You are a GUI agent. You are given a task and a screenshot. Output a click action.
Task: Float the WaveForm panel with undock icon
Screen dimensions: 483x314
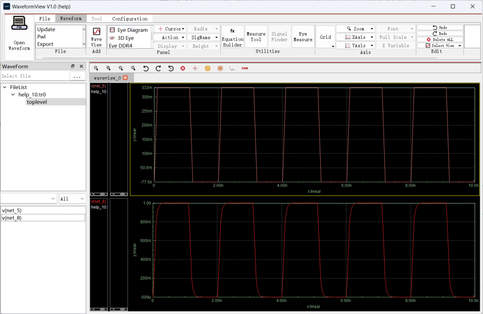click(x=73, y=66)
